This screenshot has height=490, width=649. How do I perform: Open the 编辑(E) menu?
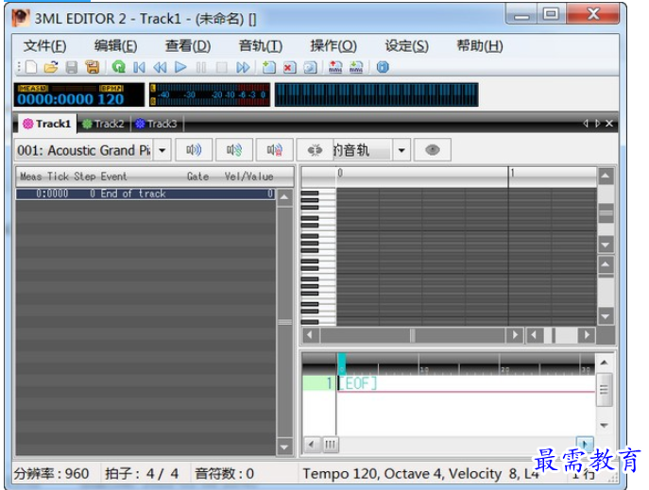coord(115,46)
